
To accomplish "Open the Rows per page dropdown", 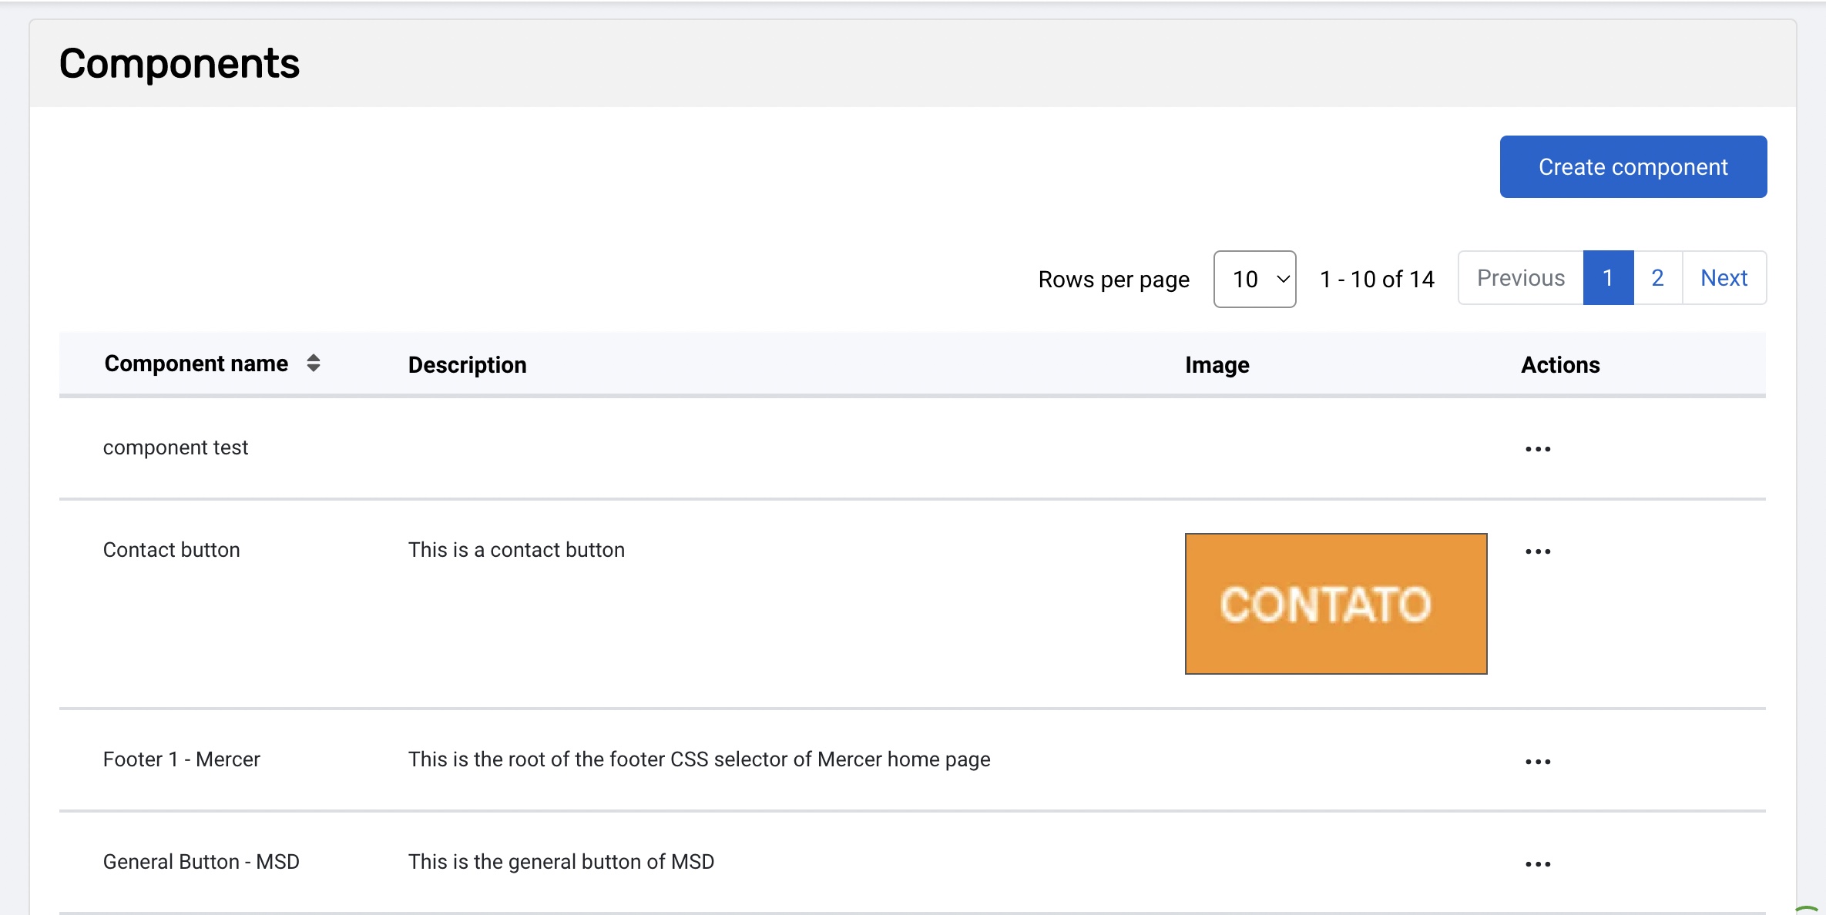I will pos(1254,279).
